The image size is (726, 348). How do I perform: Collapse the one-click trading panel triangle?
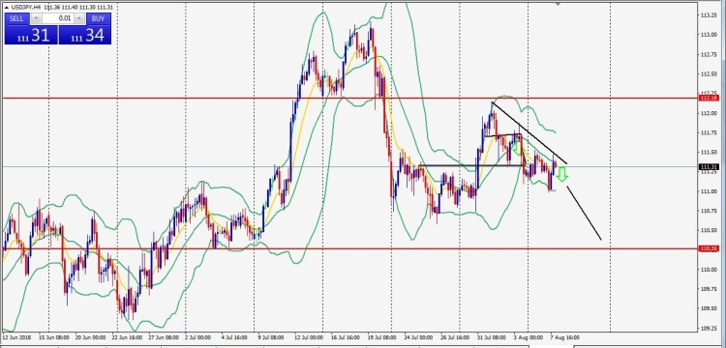7,8
